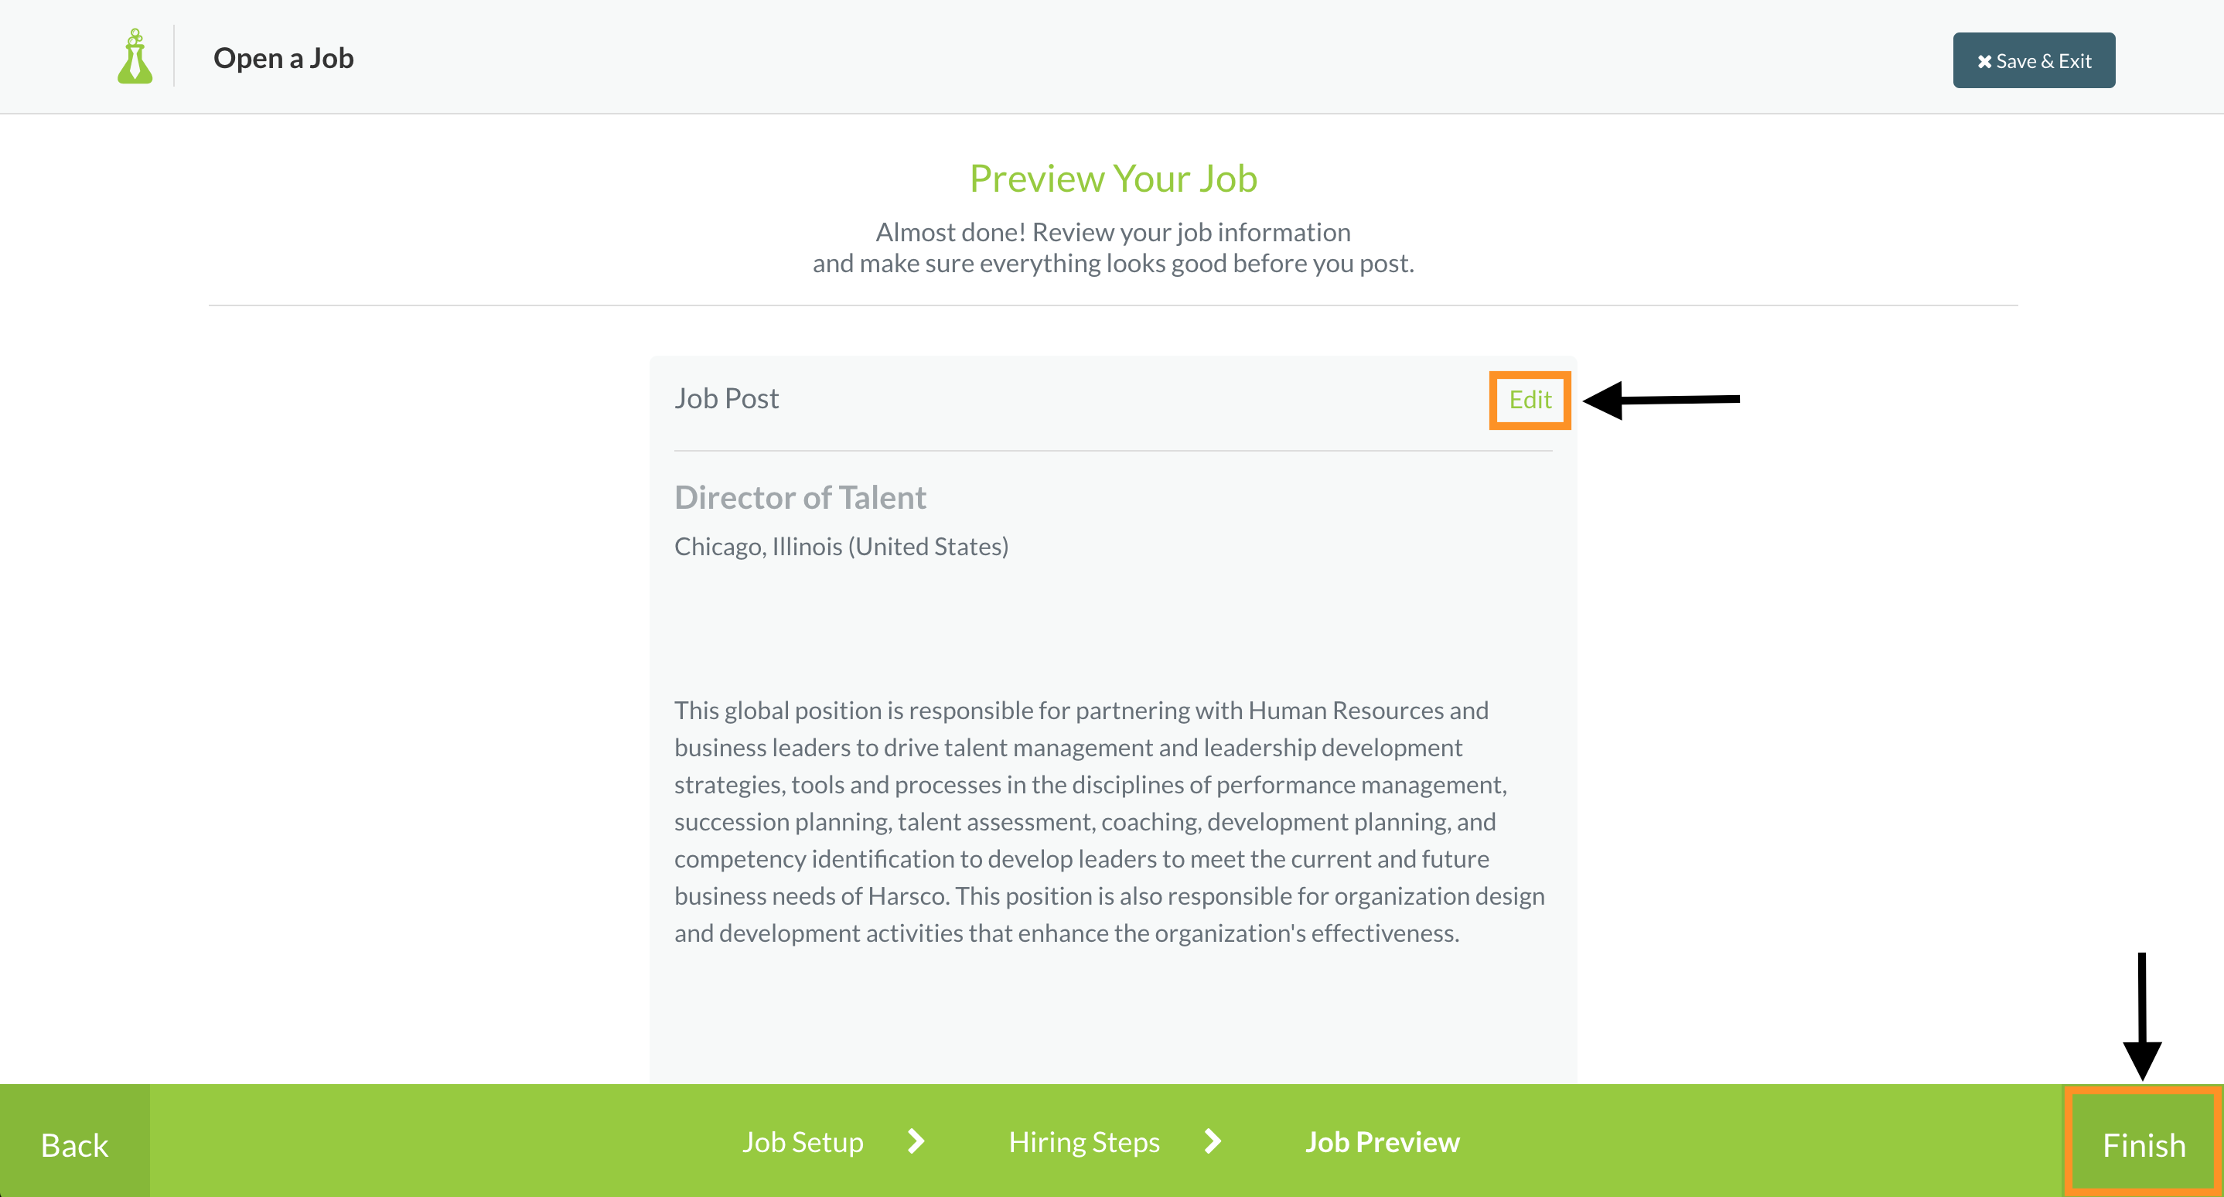Image resolution: width=2224 pixels, height=1197 pixels.
Task: Click the black arrow pointing at Edit
Action: click(x=1661, y=400)
